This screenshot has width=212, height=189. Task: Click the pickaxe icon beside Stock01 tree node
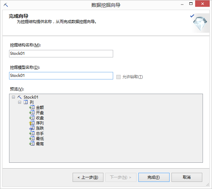point(19,97)
